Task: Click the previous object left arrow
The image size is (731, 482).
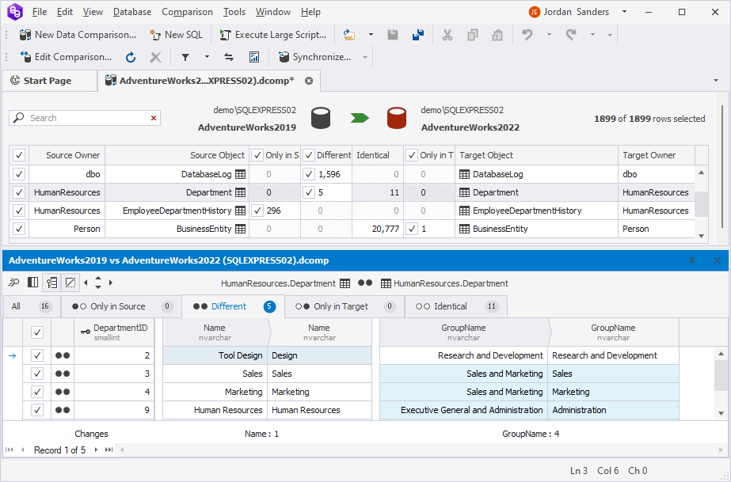Action: click(x=86, y=283)
